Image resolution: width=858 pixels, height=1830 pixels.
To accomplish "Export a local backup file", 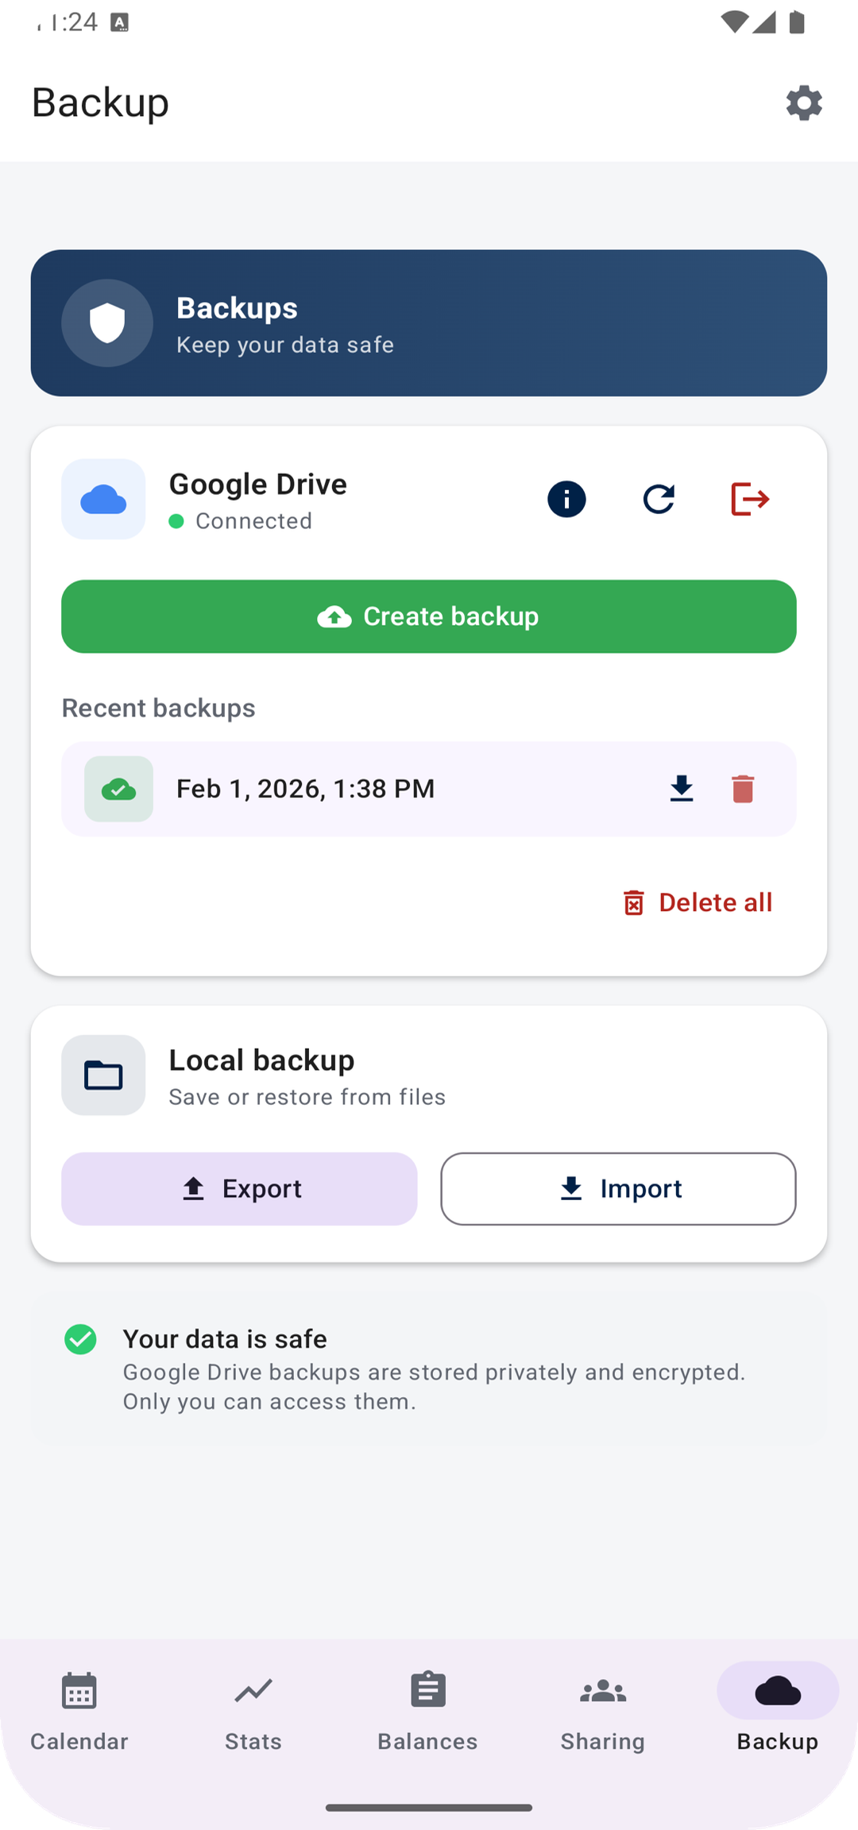I will (x=239, y=1189).
